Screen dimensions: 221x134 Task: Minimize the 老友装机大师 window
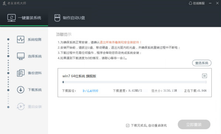click(x=210, y=3)
